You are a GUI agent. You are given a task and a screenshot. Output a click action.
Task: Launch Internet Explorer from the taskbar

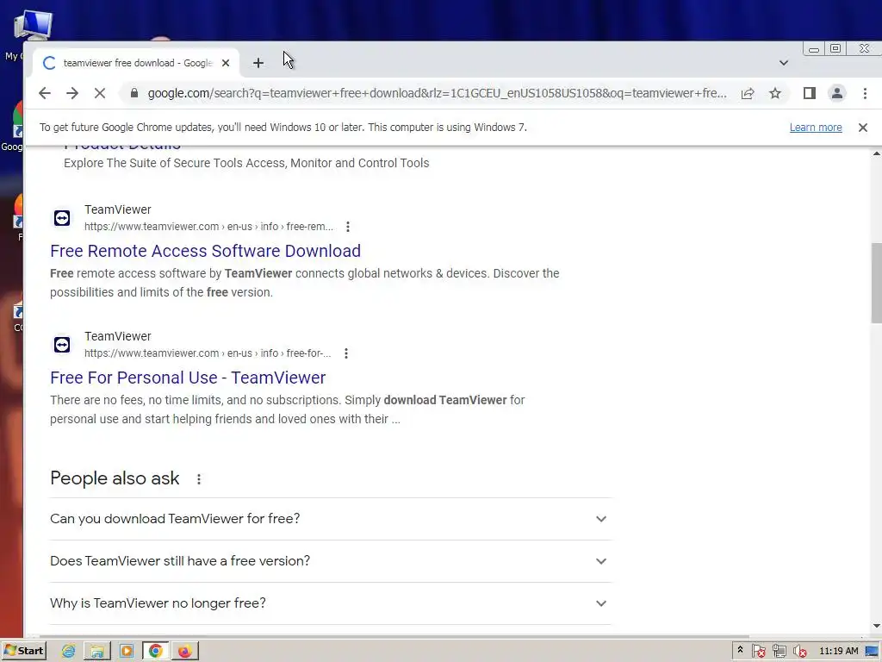coord(69,652)
